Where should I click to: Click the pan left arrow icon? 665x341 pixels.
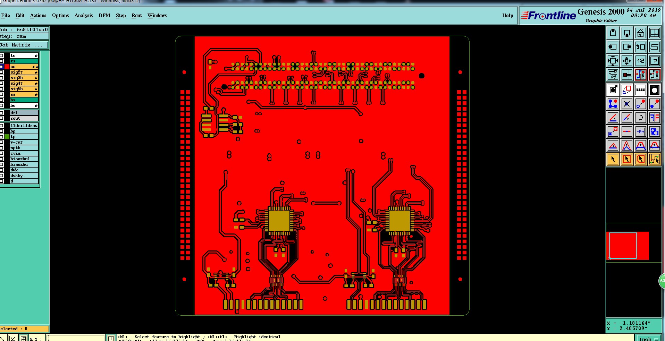point(613,47)
